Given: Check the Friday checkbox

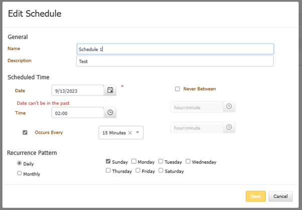Looking at the screenshot, I should 138,170.
